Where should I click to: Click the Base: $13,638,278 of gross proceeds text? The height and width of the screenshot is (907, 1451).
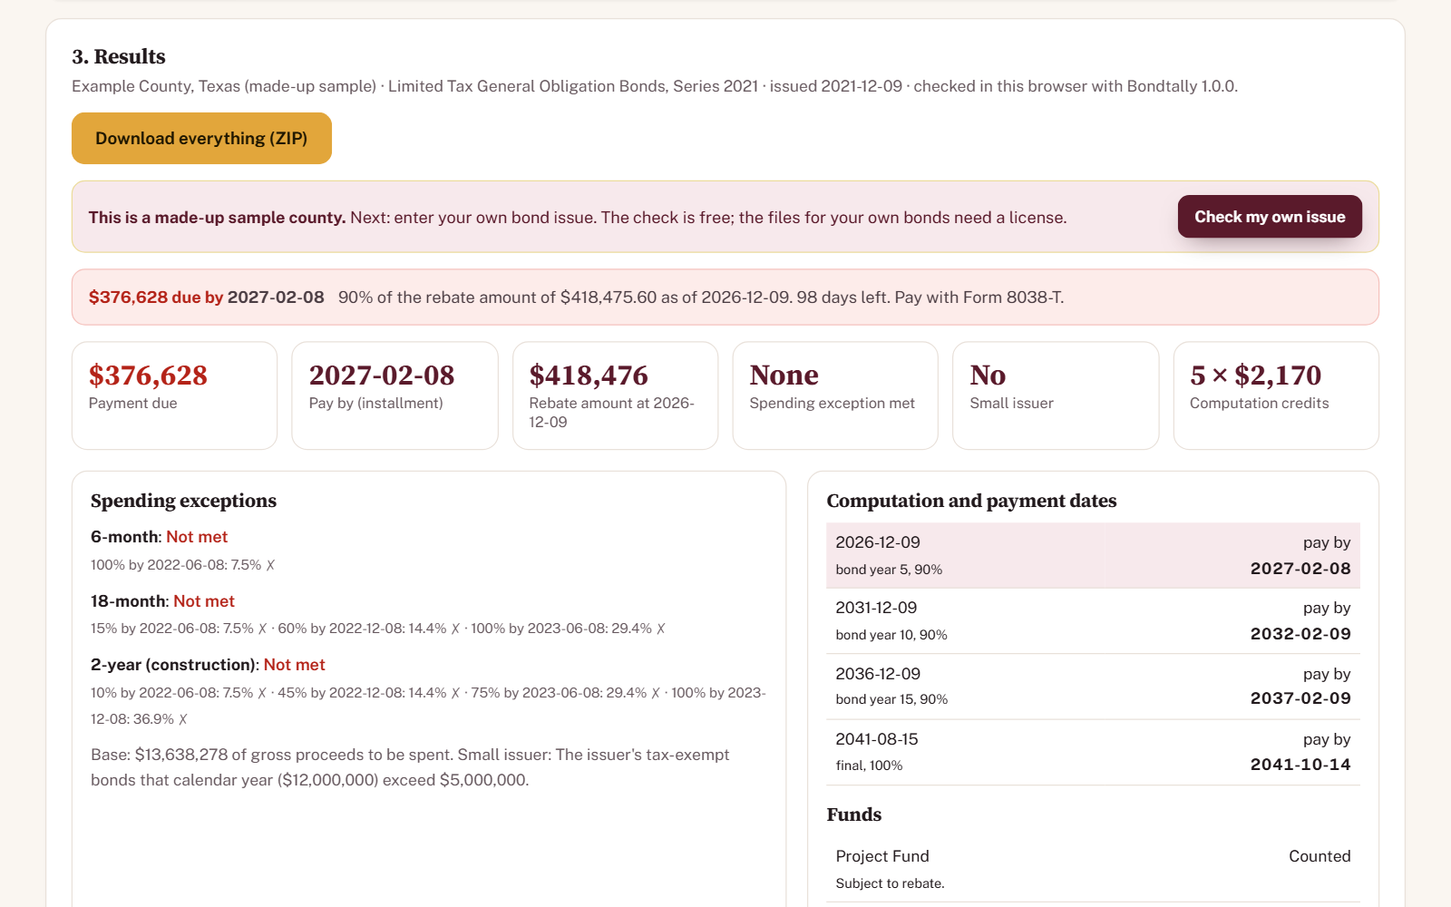[x=410, y=767]
